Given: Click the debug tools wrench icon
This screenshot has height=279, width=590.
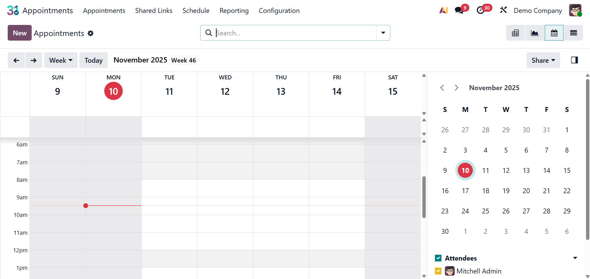Looking at the screenshot, I should pyautogui.click(x=503, y=10).
